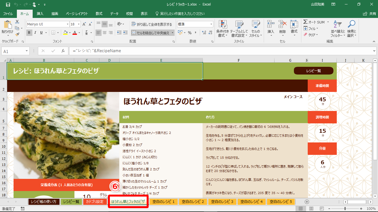Decrease decimal places
378x212 pixels.
coord(211,33)
